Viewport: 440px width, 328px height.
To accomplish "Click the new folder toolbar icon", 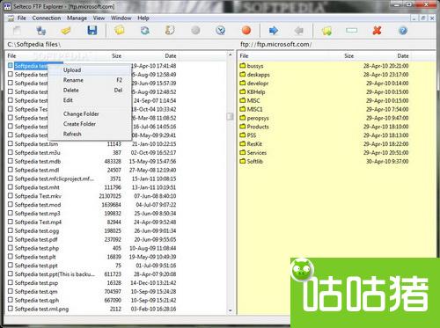I will click(x=326, y=31).
